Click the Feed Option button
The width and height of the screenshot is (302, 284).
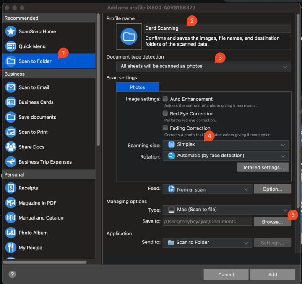tap(272, 189)
